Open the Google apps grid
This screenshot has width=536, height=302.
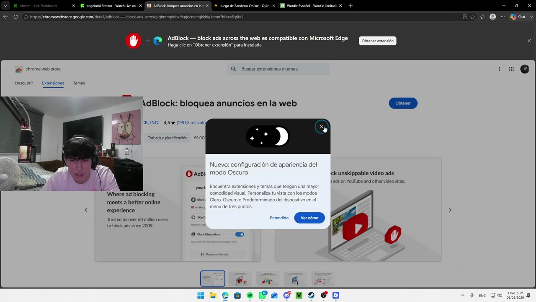[511, 69]
